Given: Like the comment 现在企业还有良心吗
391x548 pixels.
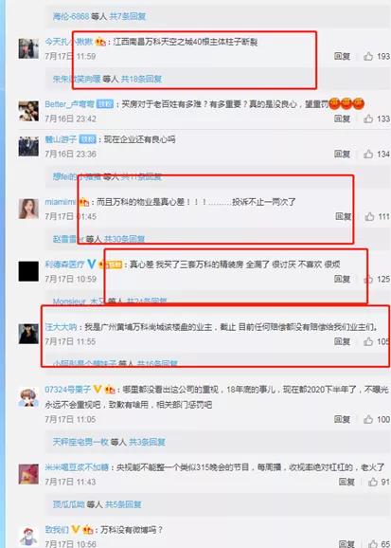Looking at the screenshot, I should [368, 154].
